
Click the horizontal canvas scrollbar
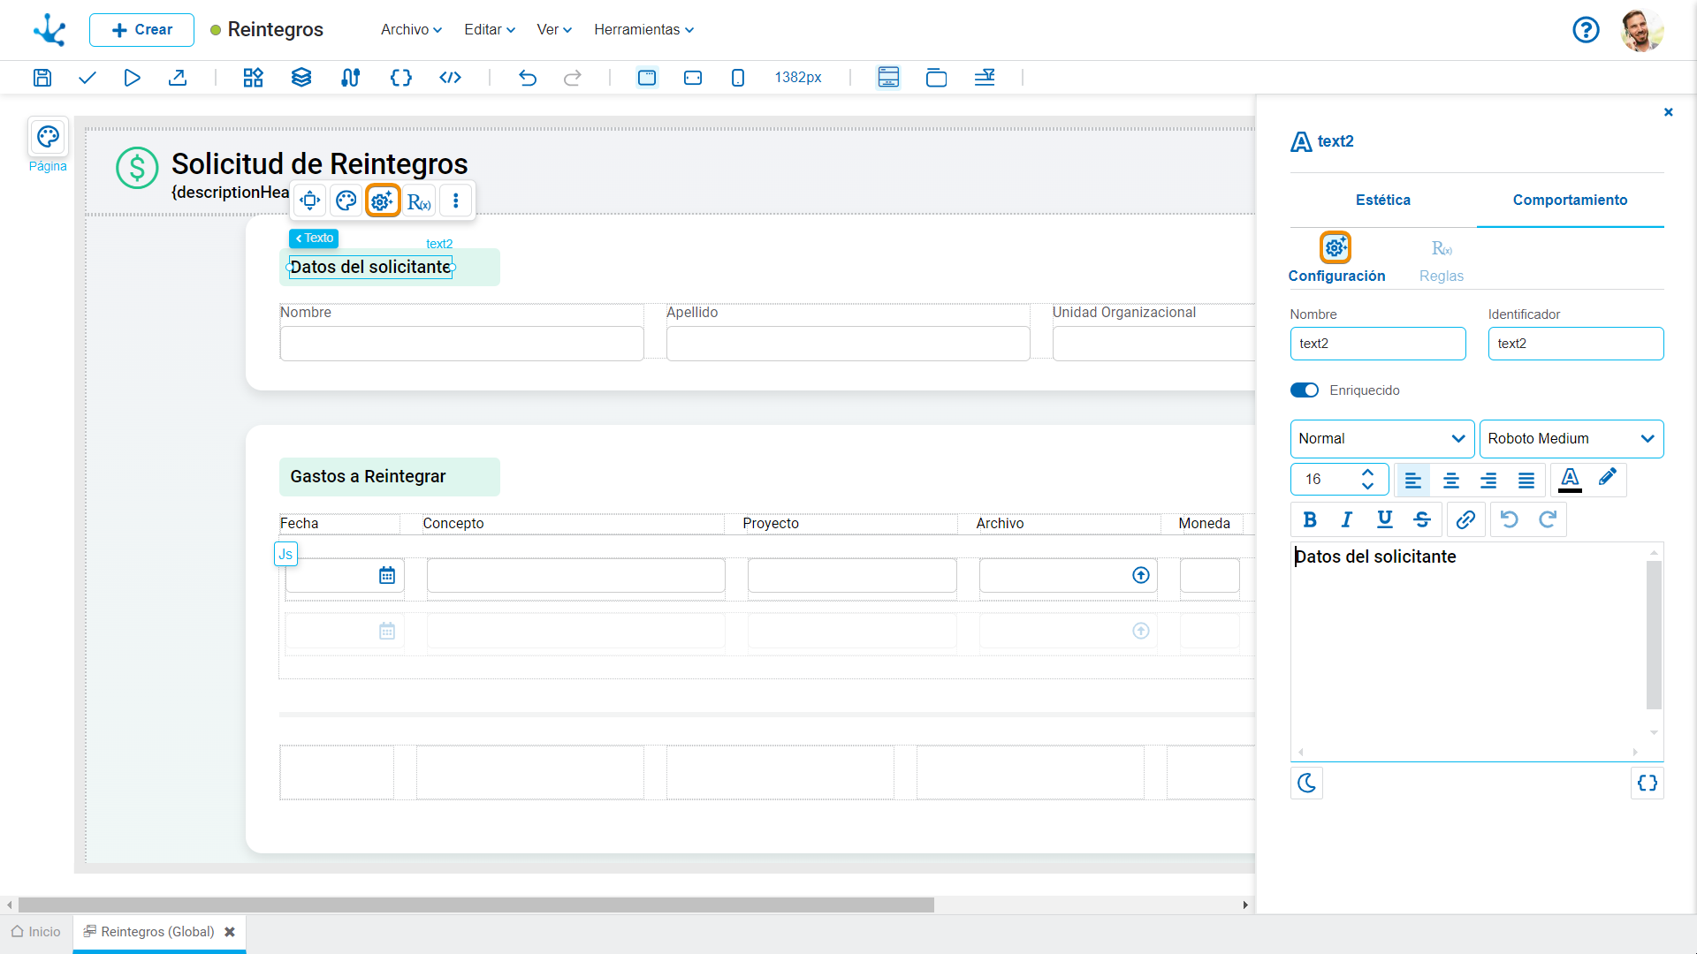[x=476, y=905]
